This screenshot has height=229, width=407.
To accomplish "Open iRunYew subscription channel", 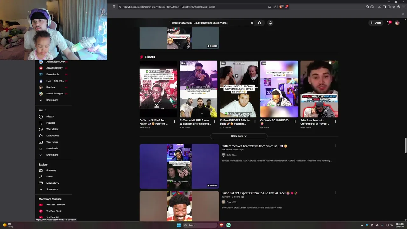I will pyautogui.click(x=51, y=87).
